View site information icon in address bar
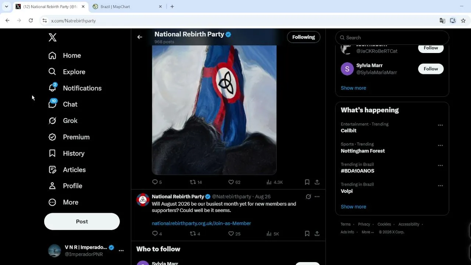 pyautogui.click(x=45, y=21)
